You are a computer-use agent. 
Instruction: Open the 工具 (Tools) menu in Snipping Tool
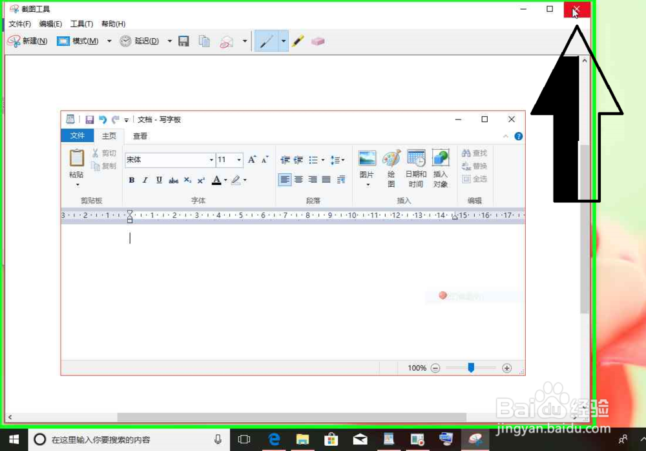click(81, 23)
